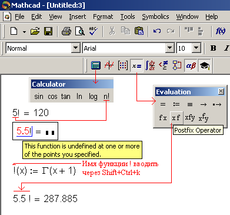The height and width of the screenshot is (215, 230).
Task: Expand the Normal style dropdown
Action: [76, 48]
